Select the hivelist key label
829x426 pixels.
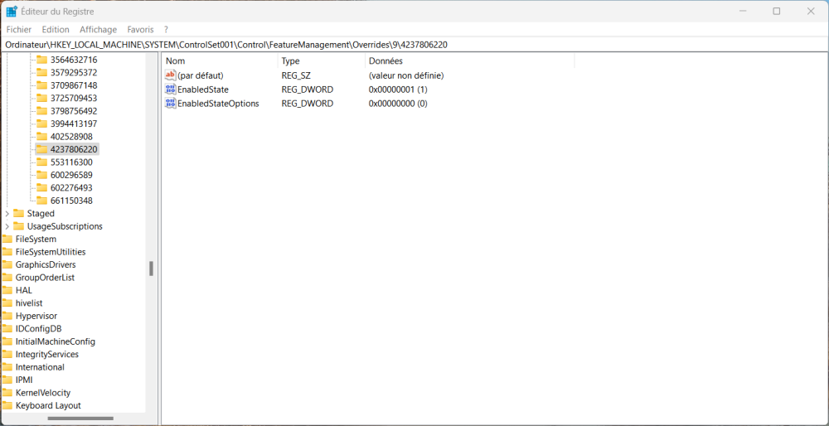point(29,303)
